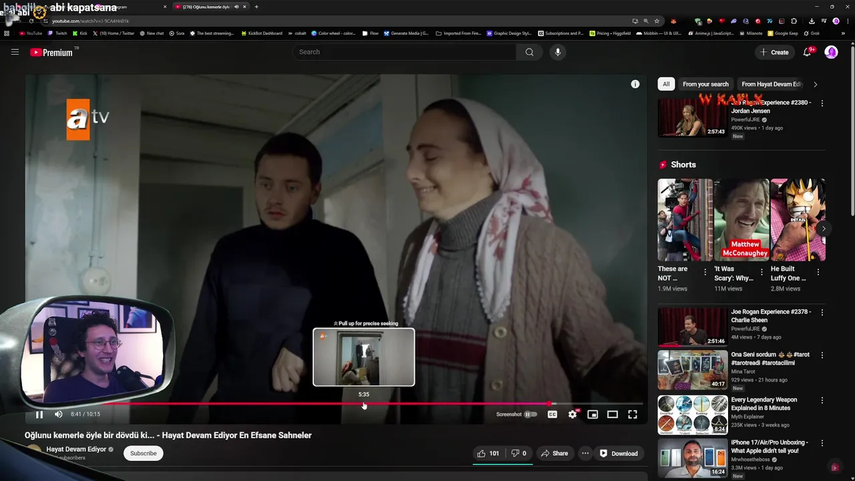Click the magnifier search button
855x481 pixels.
[x=530, y=52]
